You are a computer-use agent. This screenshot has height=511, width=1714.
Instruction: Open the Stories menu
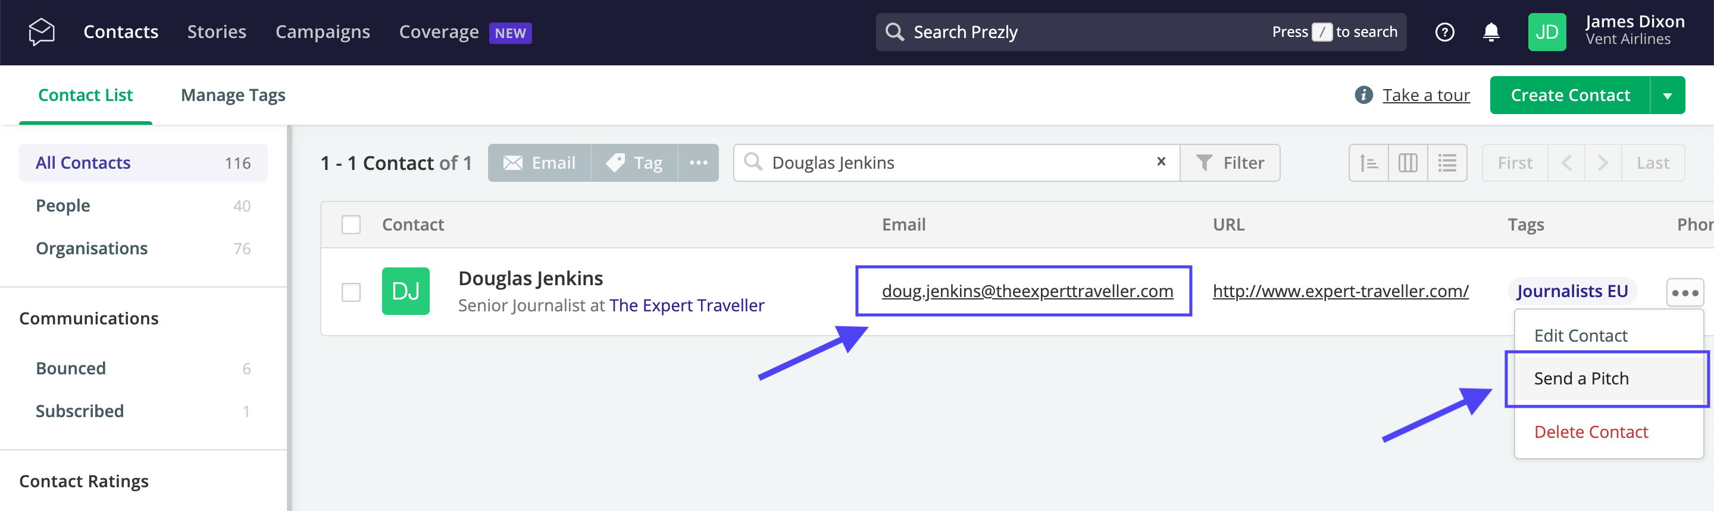click(x=216, y=32)
